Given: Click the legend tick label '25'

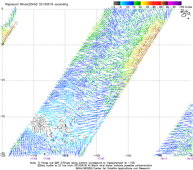Looking at the screenshot, I should point(147,7).
